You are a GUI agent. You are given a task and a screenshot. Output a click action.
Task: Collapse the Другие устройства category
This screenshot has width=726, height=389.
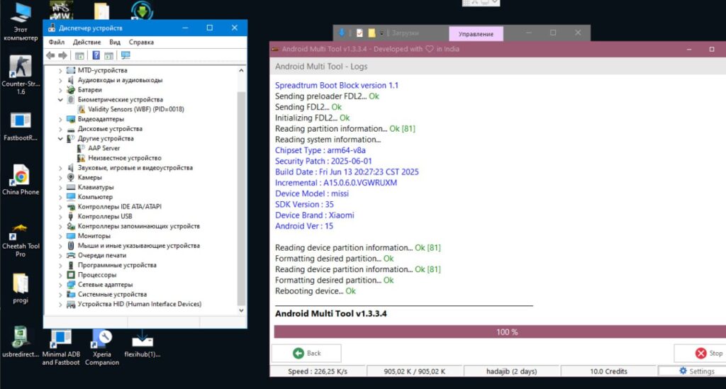coord(60,139)
